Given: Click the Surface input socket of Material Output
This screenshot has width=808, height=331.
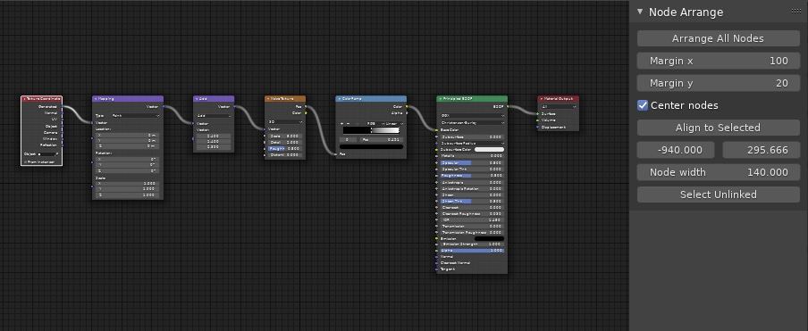Looking at the screenshot, I should (x=537, y=113).
